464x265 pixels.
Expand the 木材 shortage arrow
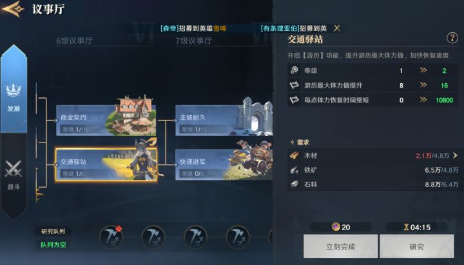455,155
